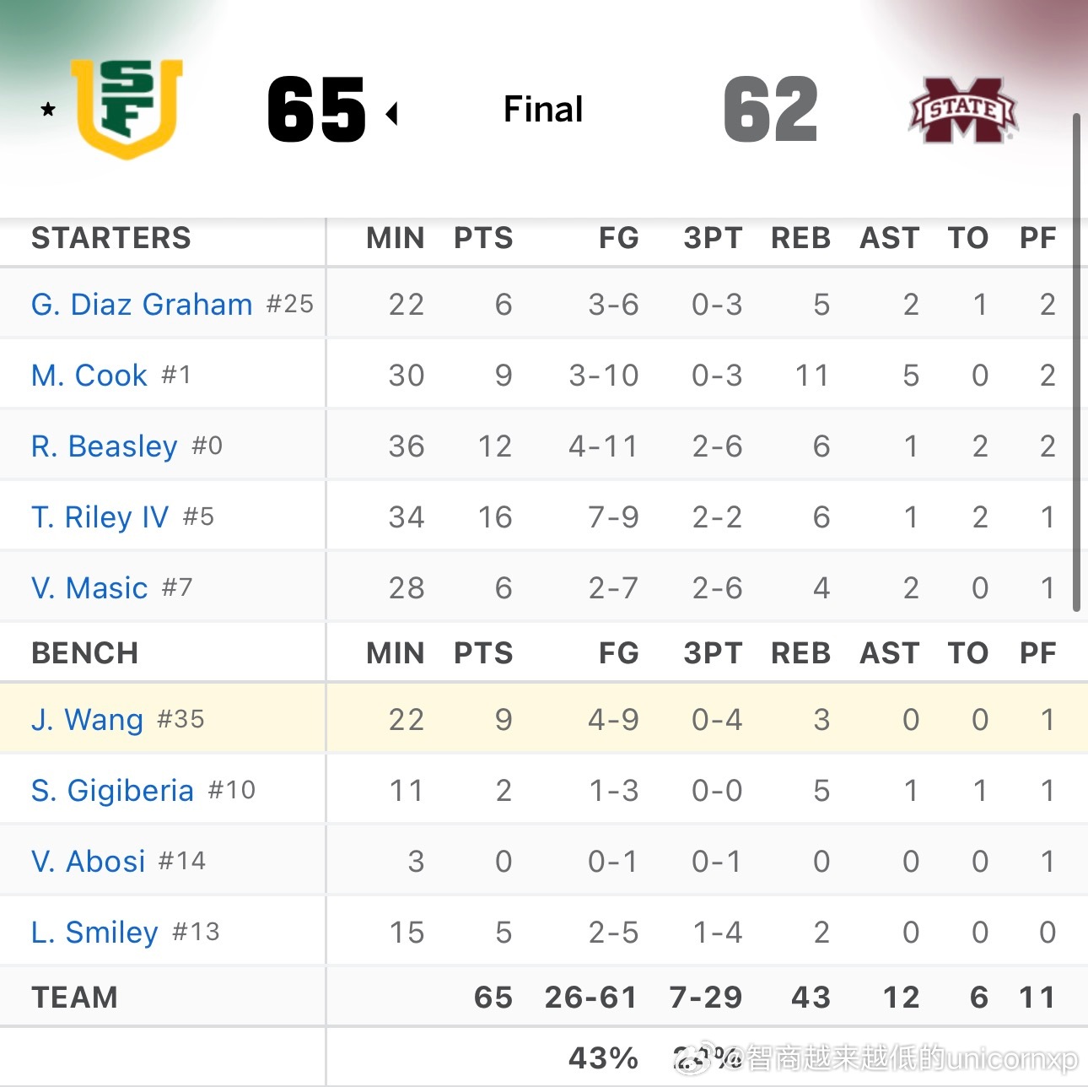Viewport: 1088px width, 1087px height.
Task: Open M. Cook player profile
Action: tap(89, 375)
